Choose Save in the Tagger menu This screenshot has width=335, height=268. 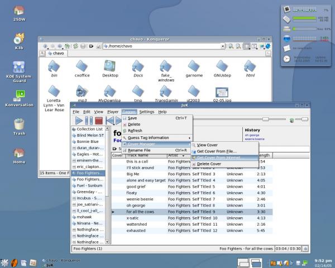157,118
